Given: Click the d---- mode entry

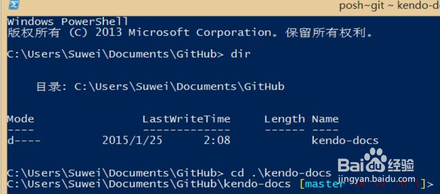Looking at the screenshot, I should pyautogui.click(x=24, y=140).
